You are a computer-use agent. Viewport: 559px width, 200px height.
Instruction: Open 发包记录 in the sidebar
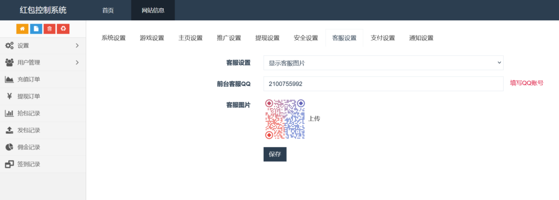point(43,131)
